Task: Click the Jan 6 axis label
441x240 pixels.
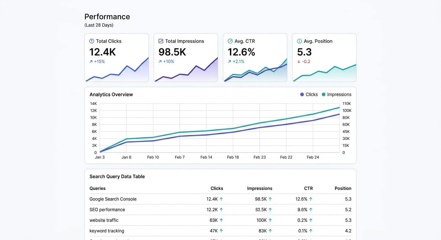Action: pyautogui.click(x=127, y=157)
